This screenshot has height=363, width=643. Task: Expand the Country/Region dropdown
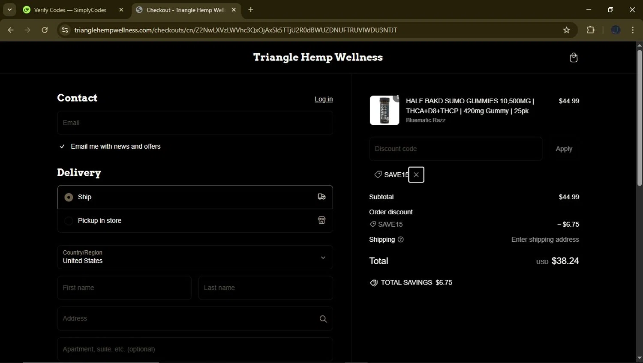(x=195, y=257)
